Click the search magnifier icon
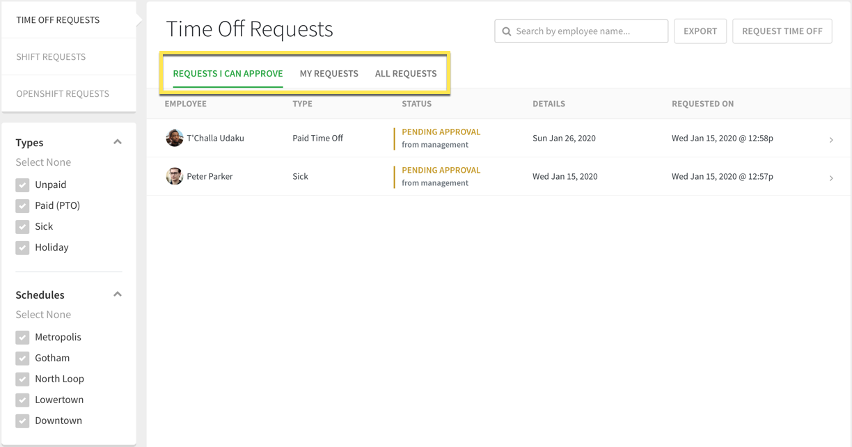 pyautogui.click(x=506, y=31)
